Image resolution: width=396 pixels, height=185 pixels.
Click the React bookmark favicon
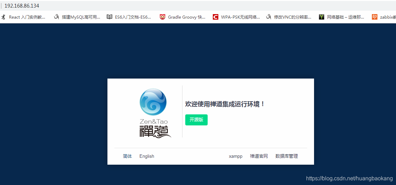(x=3, y=17)
